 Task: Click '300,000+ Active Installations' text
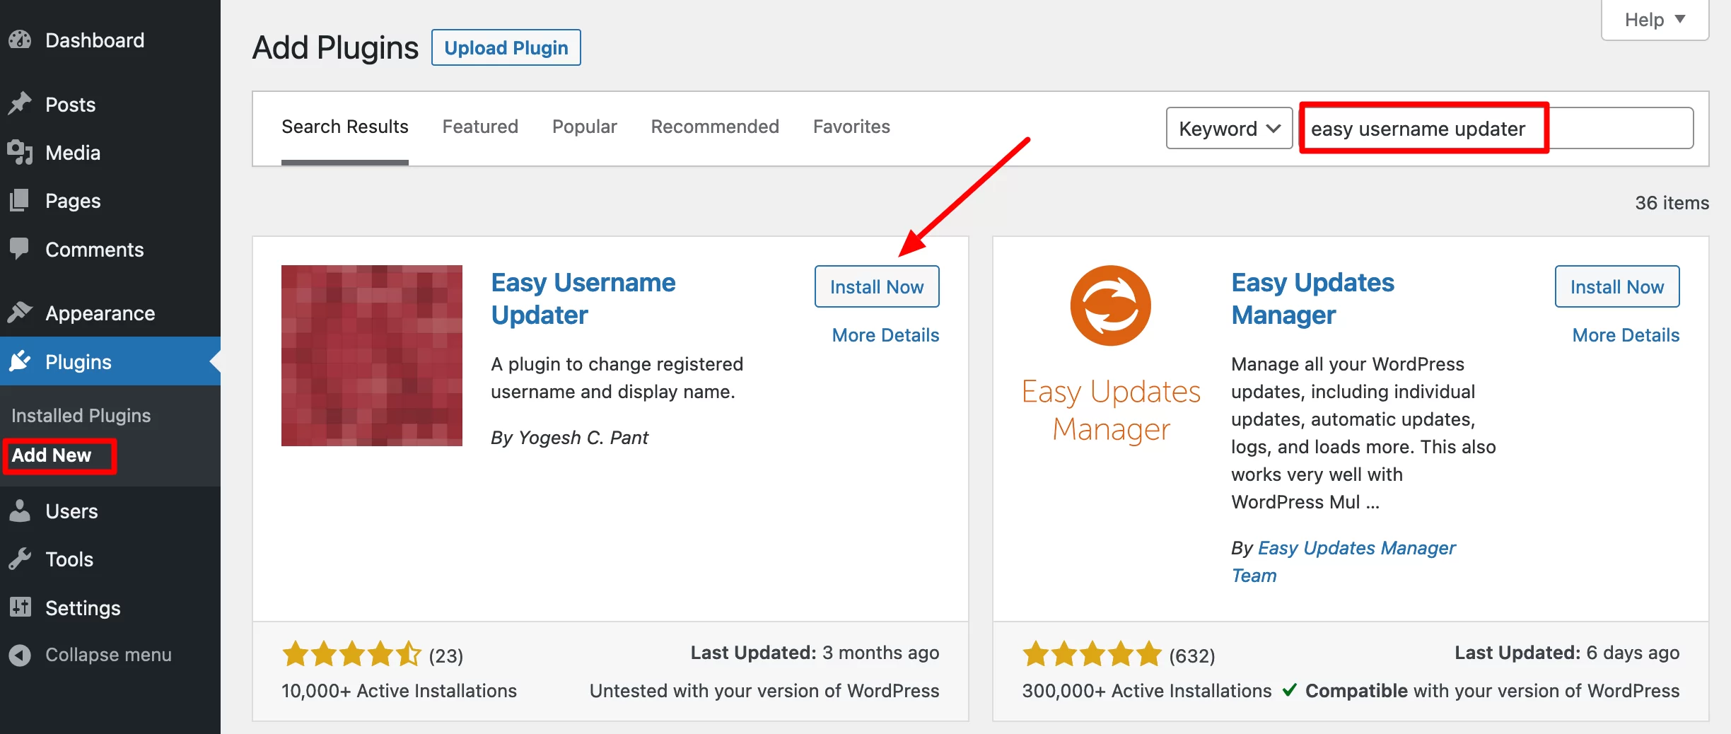tap(1146, 691)
